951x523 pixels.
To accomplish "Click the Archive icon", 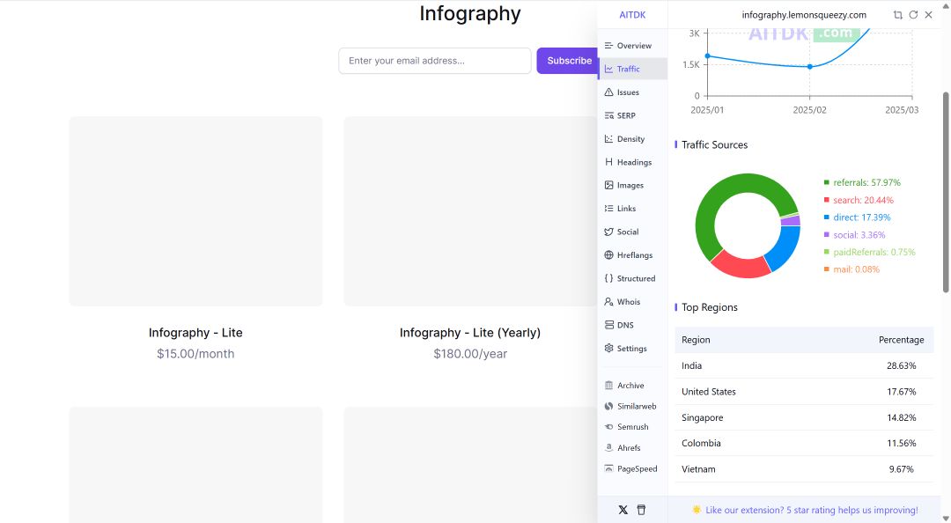I will tap(609, 386).
